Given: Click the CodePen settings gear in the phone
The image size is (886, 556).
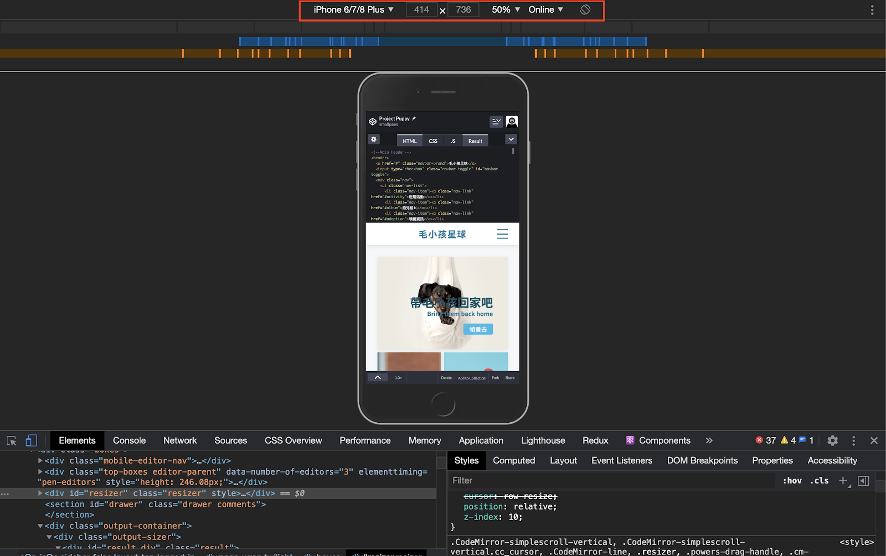Looking at the screenshot, I should click(x=374, y=139).
